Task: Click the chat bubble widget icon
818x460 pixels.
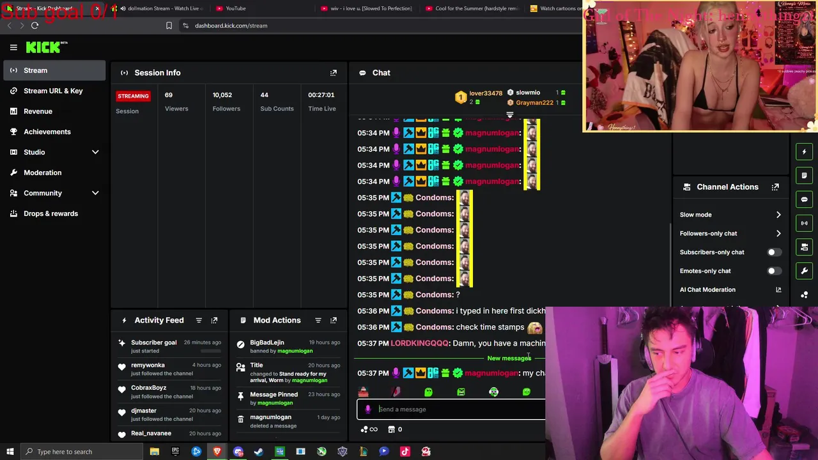Action: (804, 199)
